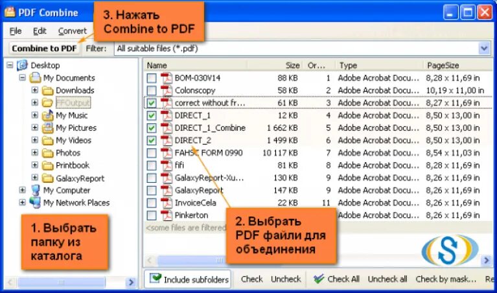Image resolution: width=497 pixels, height=293 pixels.
Task: Click the folder tree scrollbar right arrow
Action: [131, 282]
